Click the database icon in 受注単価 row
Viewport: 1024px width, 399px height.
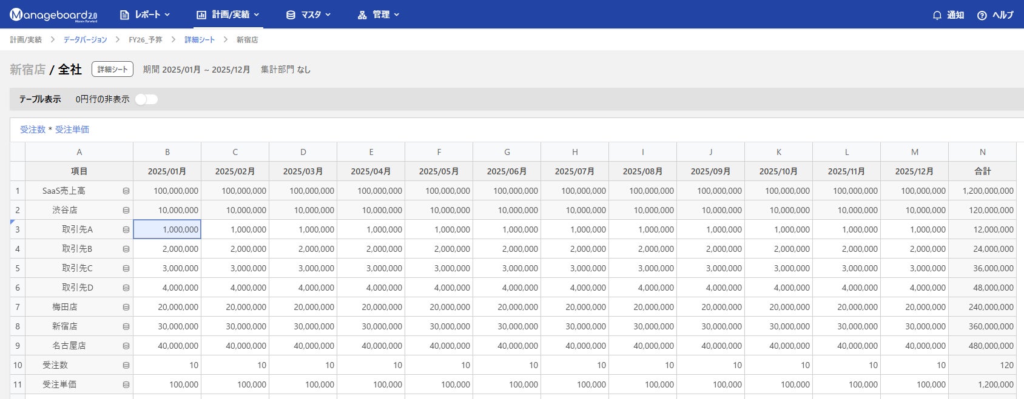tap(126, 384)
